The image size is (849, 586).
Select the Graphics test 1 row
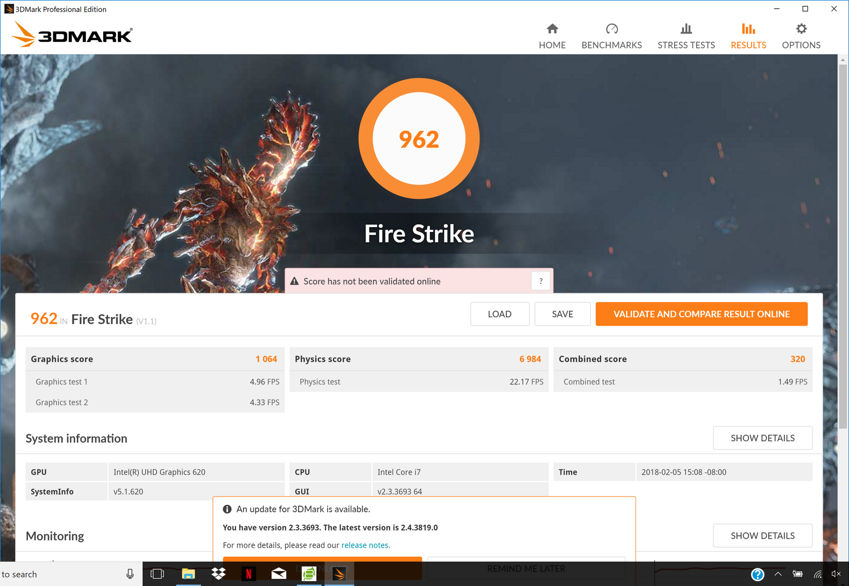155,381
